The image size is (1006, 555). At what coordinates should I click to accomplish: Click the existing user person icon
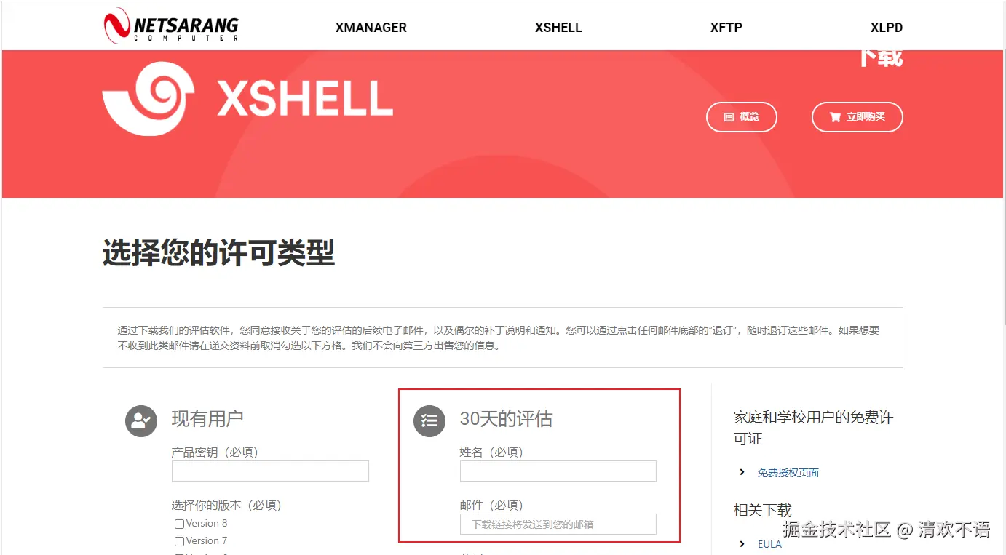pos(141,420)
